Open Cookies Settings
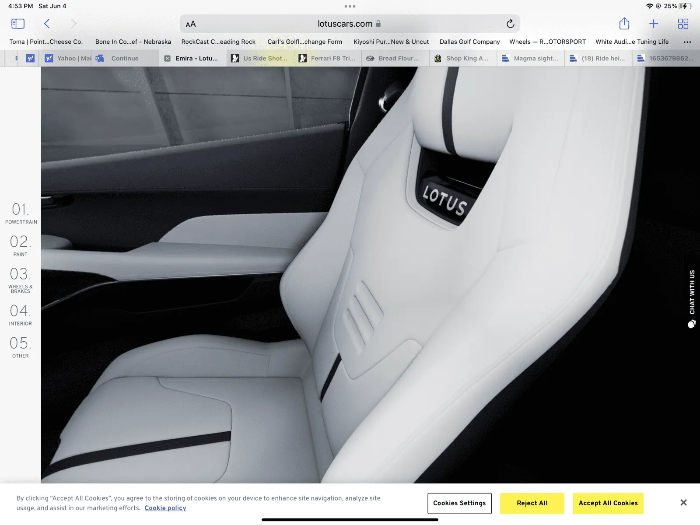Screen dimensions: 700x525 [x=459, y=503]
